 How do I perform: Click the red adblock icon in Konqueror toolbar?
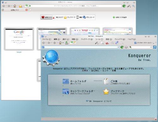click(107, 43)
